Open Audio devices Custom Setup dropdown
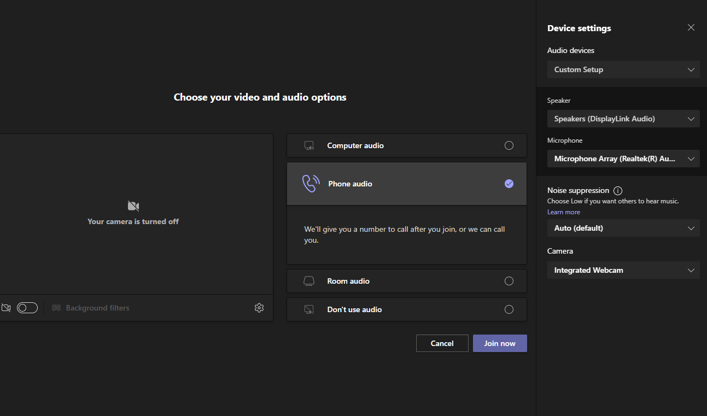707x416 pixels. point(623,69)
